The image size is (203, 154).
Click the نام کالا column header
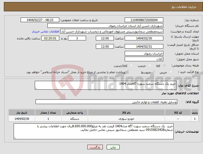click(x=126, y=113)
